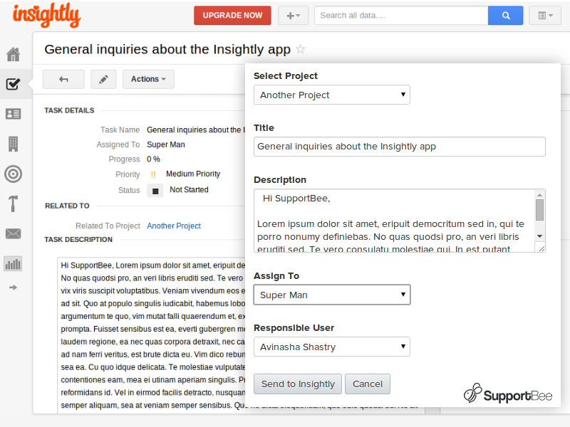
Task: Open the add-new plus menu in the top bar
Action: (293, 15)
